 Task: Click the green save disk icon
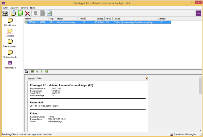[x=20, y=13]
